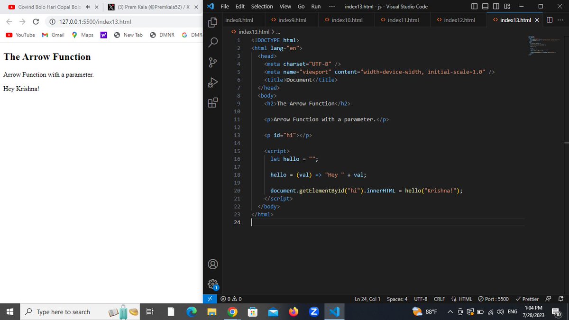Click the Port : 5500 Live Server button
This screenshot has height=320, width=569.
(x=493, y=299)
